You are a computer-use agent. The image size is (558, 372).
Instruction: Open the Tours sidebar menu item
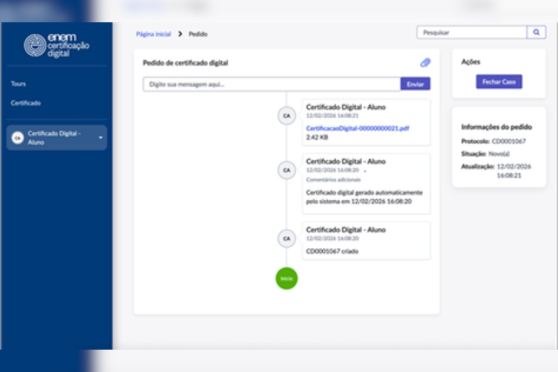tap(18, 83)
